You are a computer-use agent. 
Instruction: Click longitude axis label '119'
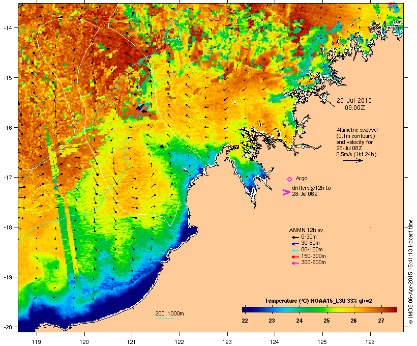37,342
